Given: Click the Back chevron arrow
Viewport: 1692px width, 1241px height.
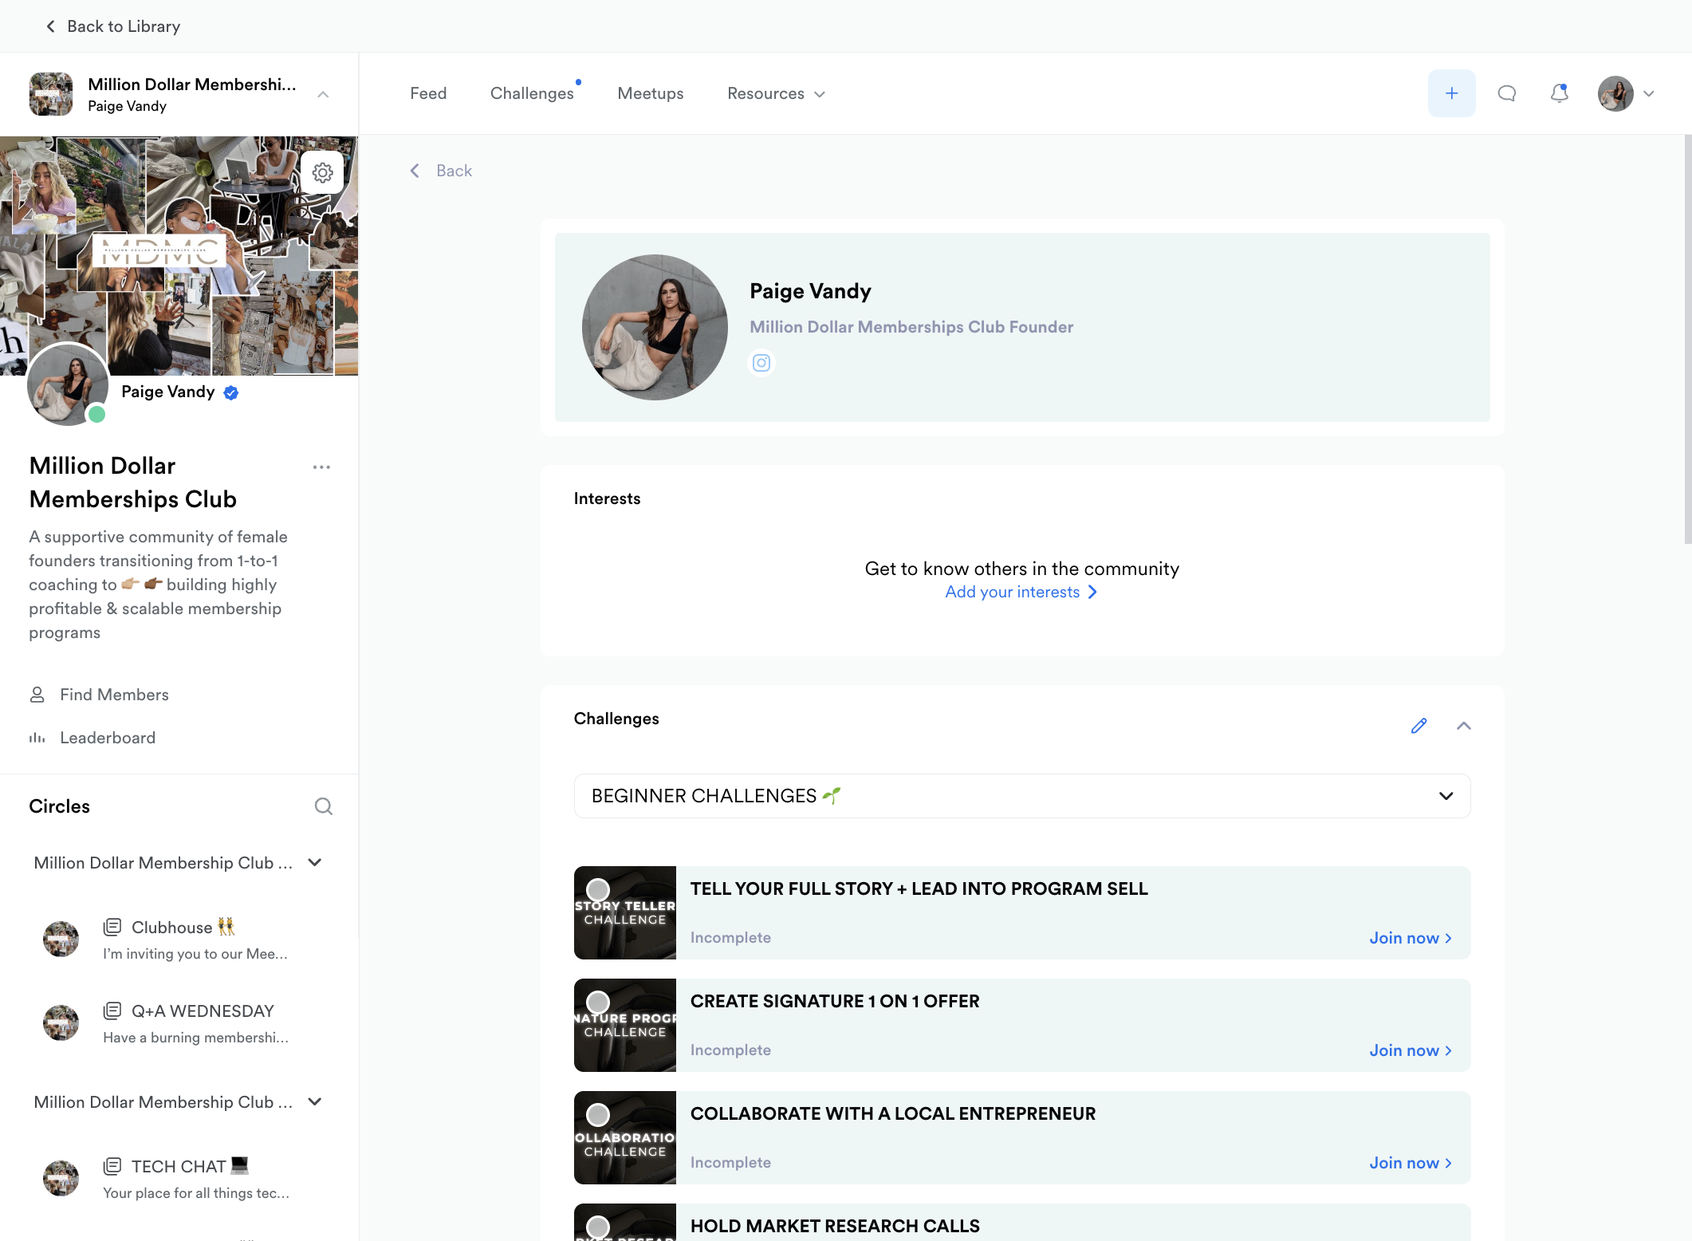Looking at the screenshot, I should point(415,171).
